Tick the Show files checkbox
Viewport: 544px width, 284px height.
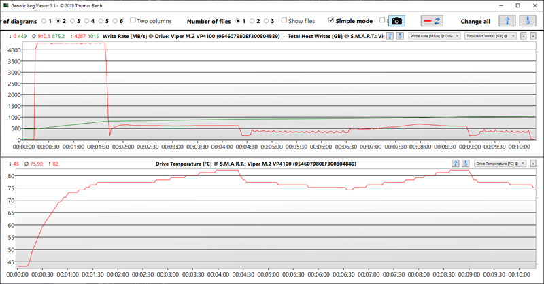(284, 21)
